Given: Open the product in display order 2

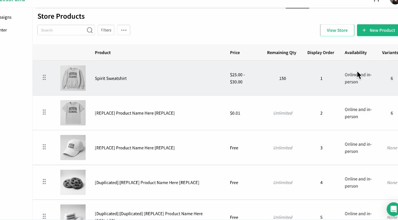Looking at the screenshot, I should tap(134, 113).
